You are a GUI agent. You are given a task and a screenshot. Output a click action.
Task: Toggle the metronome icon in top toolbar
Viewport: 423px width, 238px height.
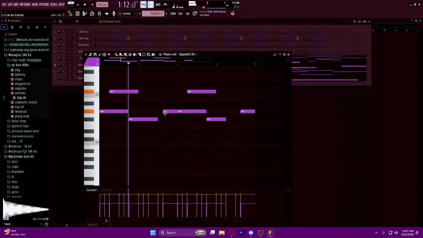[x=165, y=5]
